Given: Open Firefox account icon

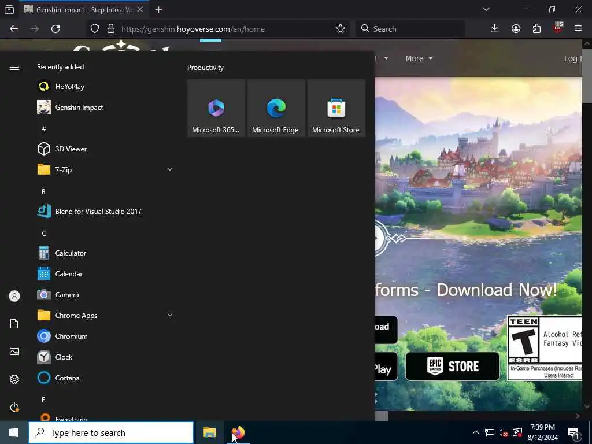Looking at the screenshot, I should (516, 29).
